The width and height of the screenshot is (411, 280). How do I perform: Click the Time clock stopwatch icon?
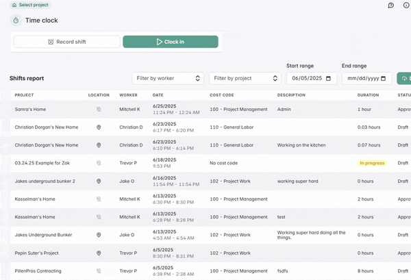[x=16, y=20]
